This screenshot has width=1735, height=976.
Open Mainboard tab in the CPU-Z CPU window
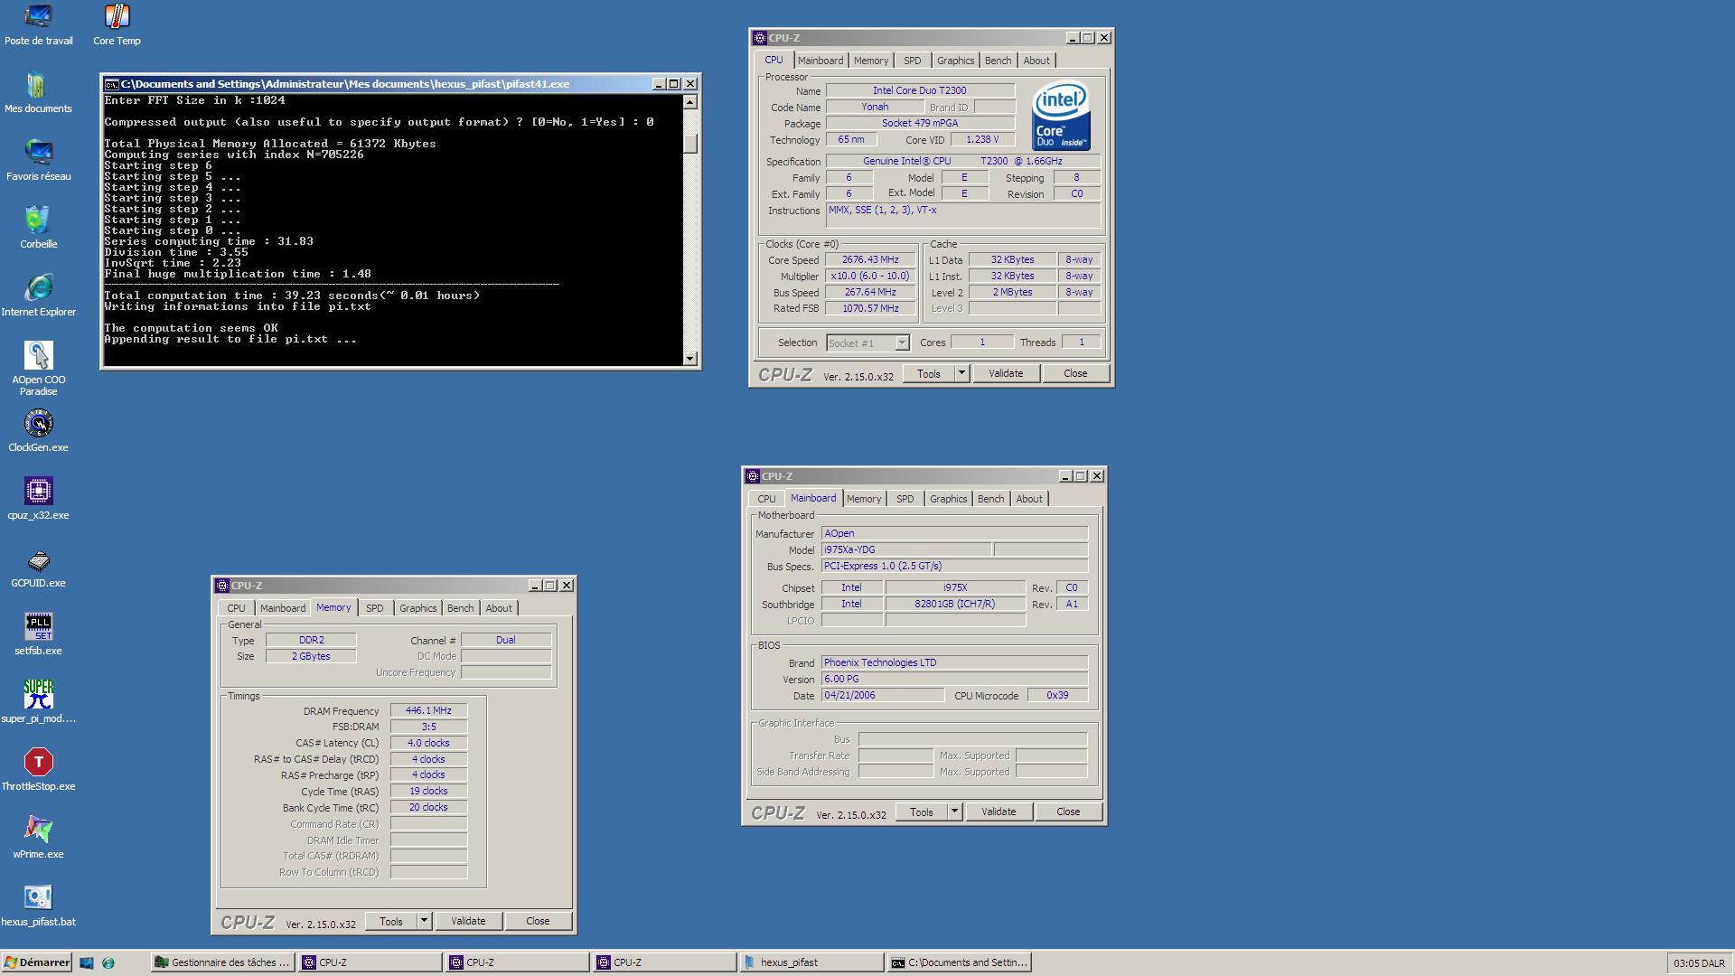[x=821, y=61]
